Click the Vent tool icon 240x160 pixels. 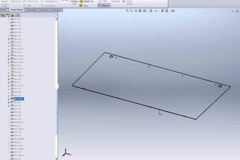tap(81, 6)
